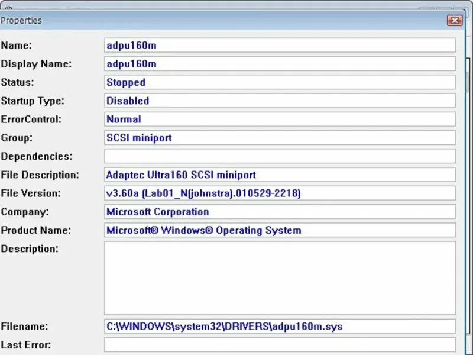The width and height of the screenshot is (473, 355).
Task: Click the empty Dependencies field
Action: (280, 156)
